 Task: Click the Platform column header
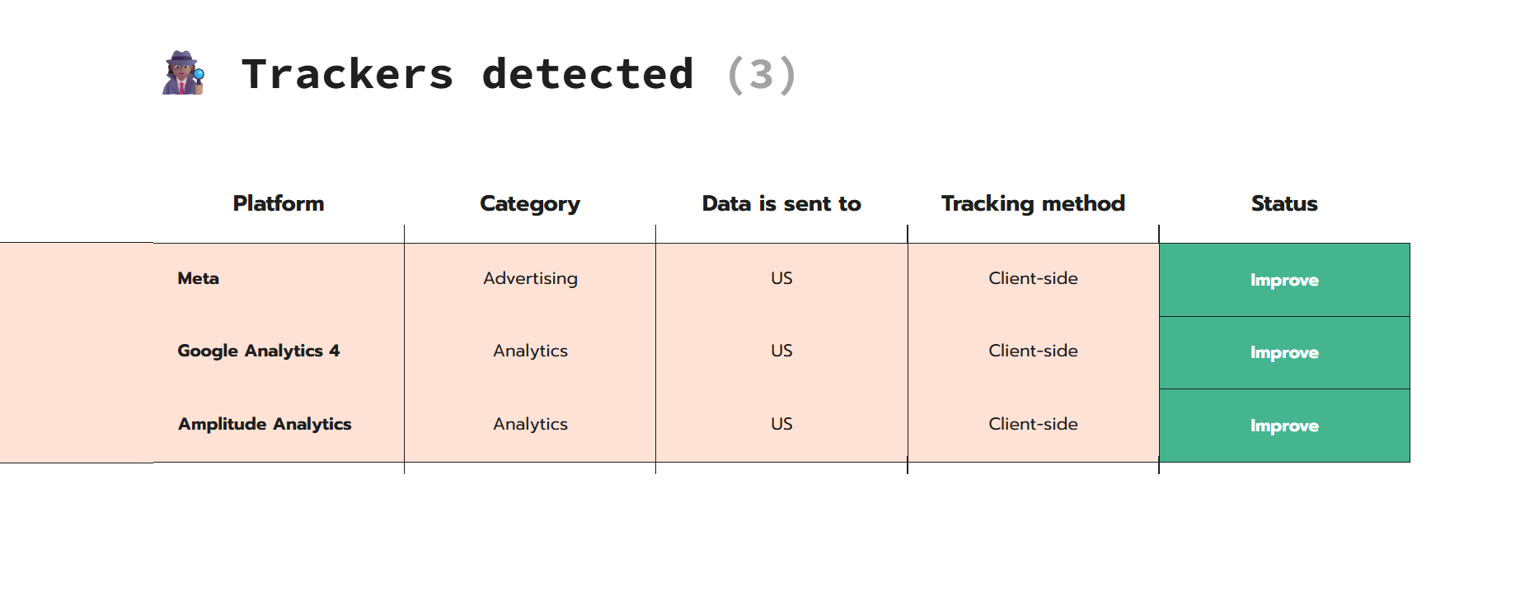pos(279,203)
